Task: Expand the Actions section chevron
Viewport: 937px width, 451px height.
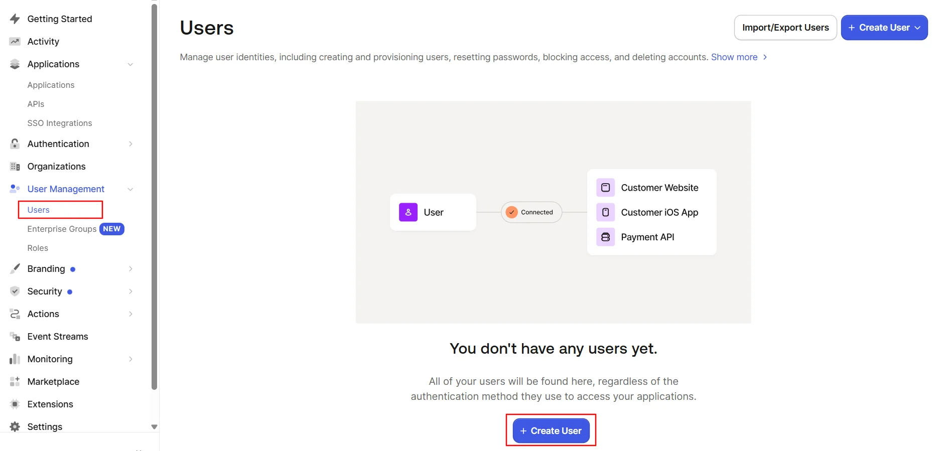Action: [x=130, y=314]
